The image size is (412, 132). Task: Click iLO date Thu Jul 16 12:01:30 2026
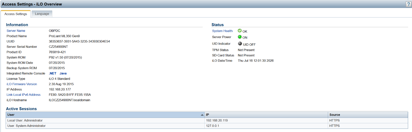(256, 61)
